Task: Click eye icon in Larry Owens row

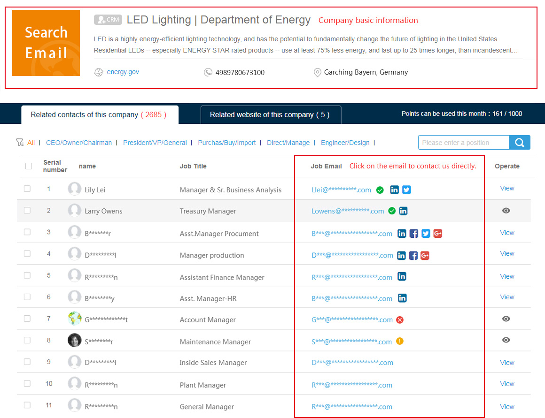Action: (x=506, y=210)
